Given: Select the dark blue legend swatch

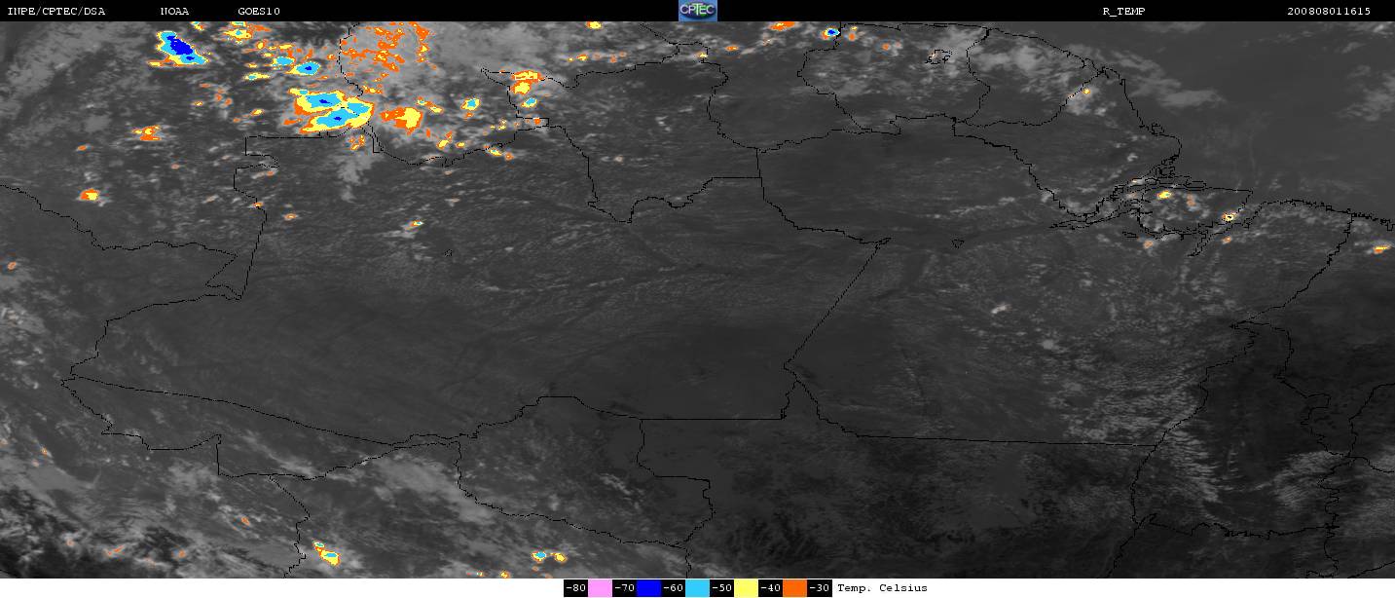Looking at the screenshot, I should tap(648, 588).
